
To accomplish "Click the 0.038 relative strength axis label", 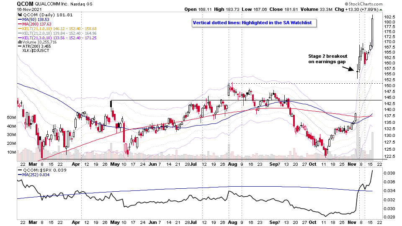I will [389, 173].
